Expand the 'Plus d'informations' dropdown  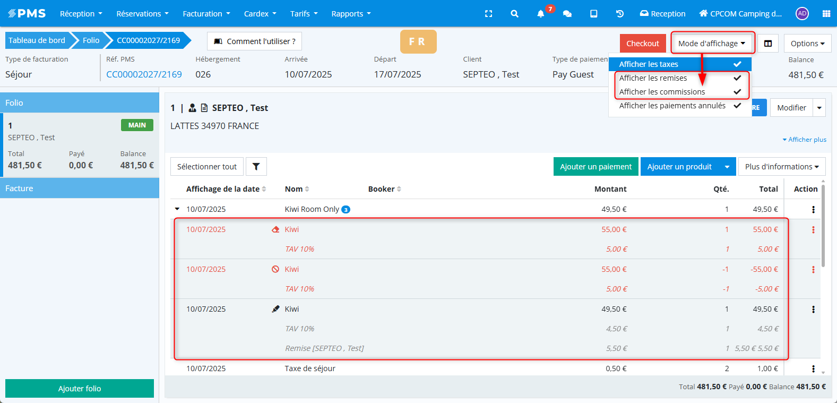click(x=781, y=167)
